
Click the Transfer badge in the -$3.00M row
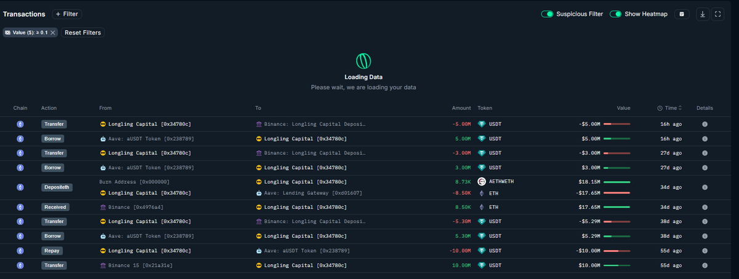54,153
